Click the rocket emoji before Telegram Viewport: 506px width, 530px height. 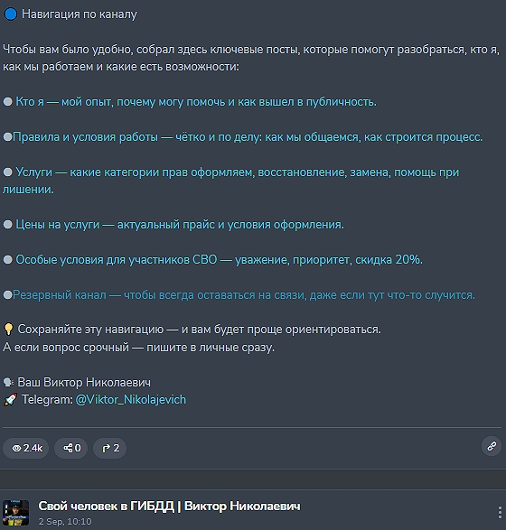tap(10, 400)
